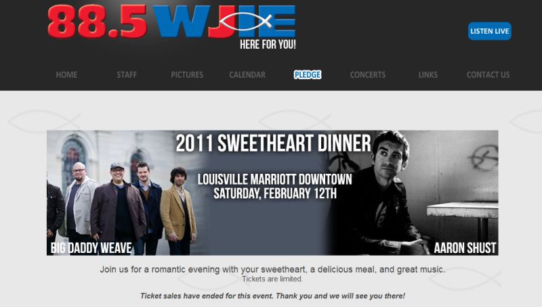Screen dimensions: 542x307
Task: Open the Pictures menu item
Action: [187, 75]
